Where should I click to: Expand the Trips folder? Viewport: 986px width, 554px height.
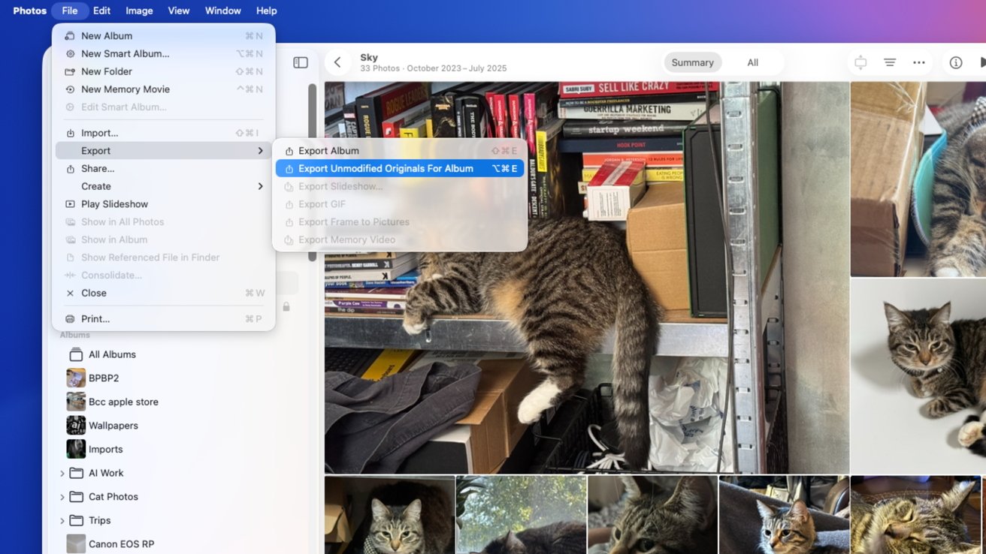point(62,521)
